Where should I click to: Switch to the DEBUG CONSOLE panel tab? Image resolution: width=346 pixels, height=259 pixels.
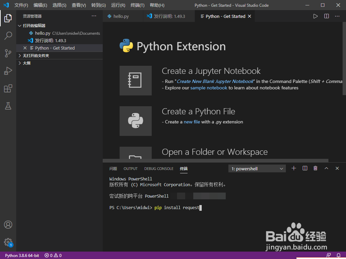click(159, 169)
